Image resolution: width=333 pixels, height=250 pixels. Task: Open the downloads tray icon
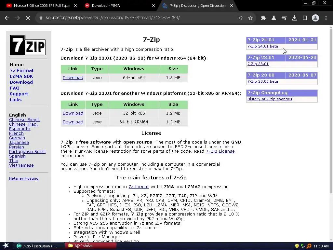click(x=295, y=18)
